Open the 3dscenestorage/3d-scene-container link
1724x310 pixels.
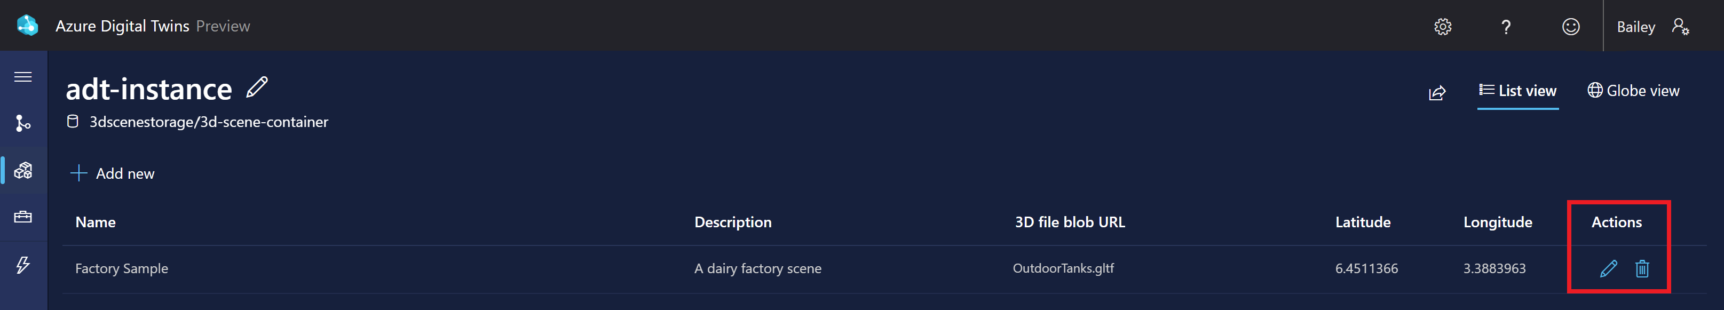(x=209, y=122)
